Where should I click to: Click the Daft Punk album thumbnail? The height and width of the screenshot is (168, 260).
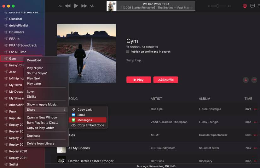61,160
